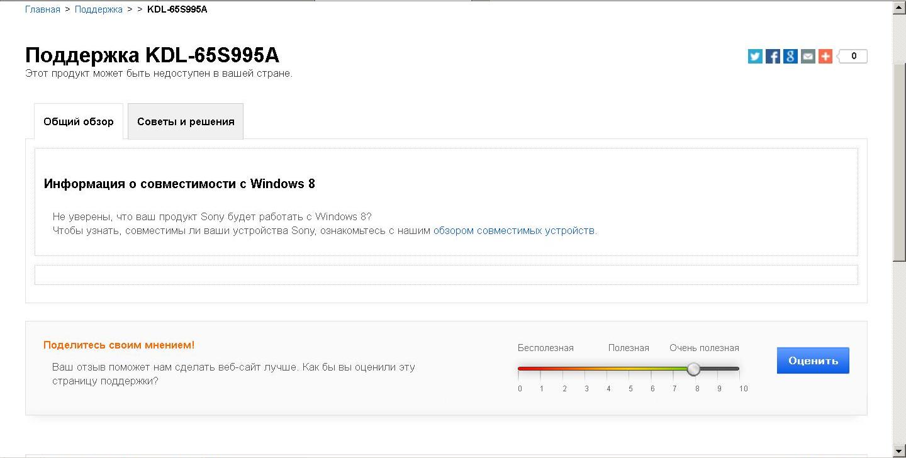Click the rating slider round handle
The image size is (906, 458).
693,369
